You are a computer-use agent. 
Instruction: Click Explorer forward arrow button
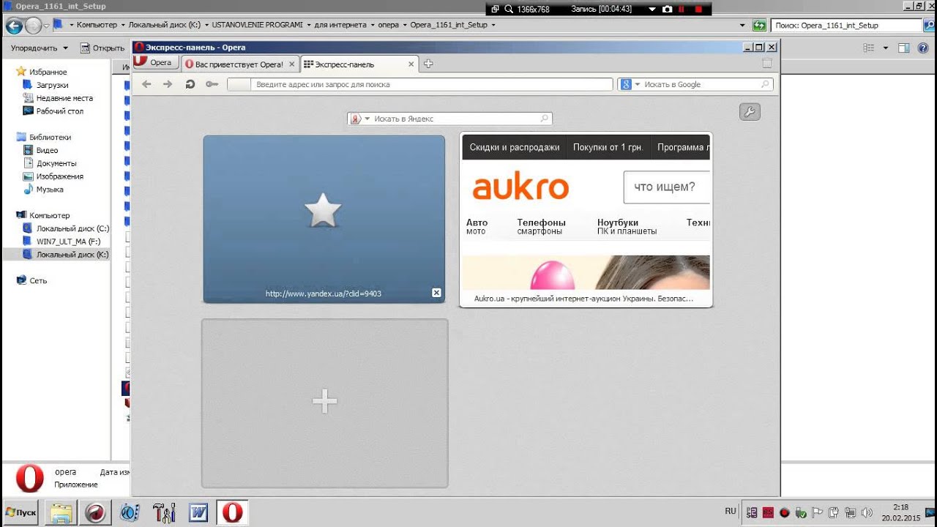pyautogui.click(x=33, y=26)
